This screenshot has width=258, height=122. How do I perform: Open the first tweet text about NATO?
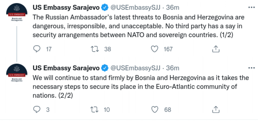click(139, 27)
